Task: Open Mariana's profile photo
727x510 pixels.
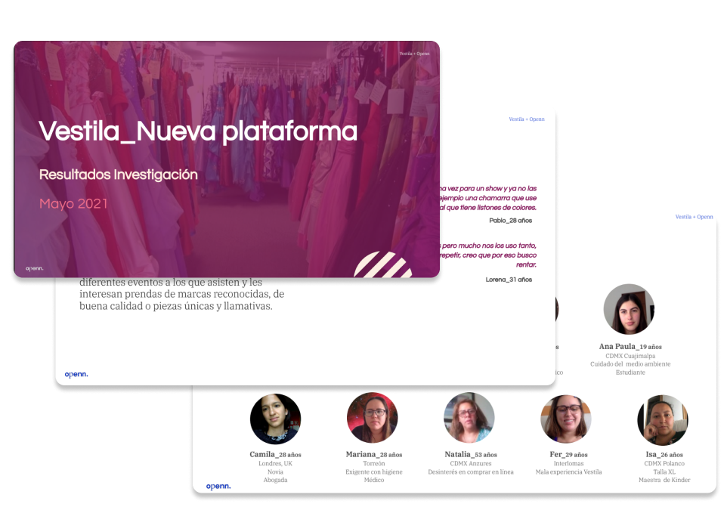Action: (373, 418)
